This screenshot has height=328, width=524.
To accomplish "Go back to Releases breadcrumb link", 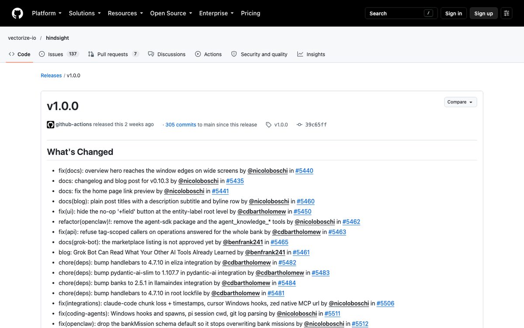I will click(x=51, y=76).
